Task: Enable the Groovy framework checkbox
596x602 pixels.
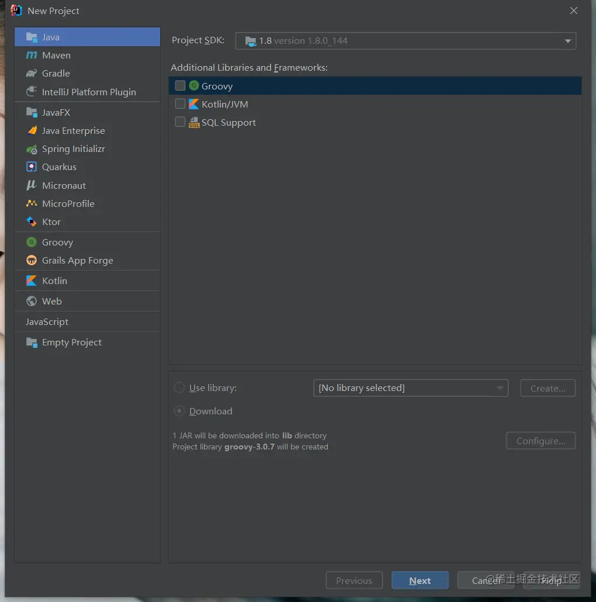Action: pos(180,85)
